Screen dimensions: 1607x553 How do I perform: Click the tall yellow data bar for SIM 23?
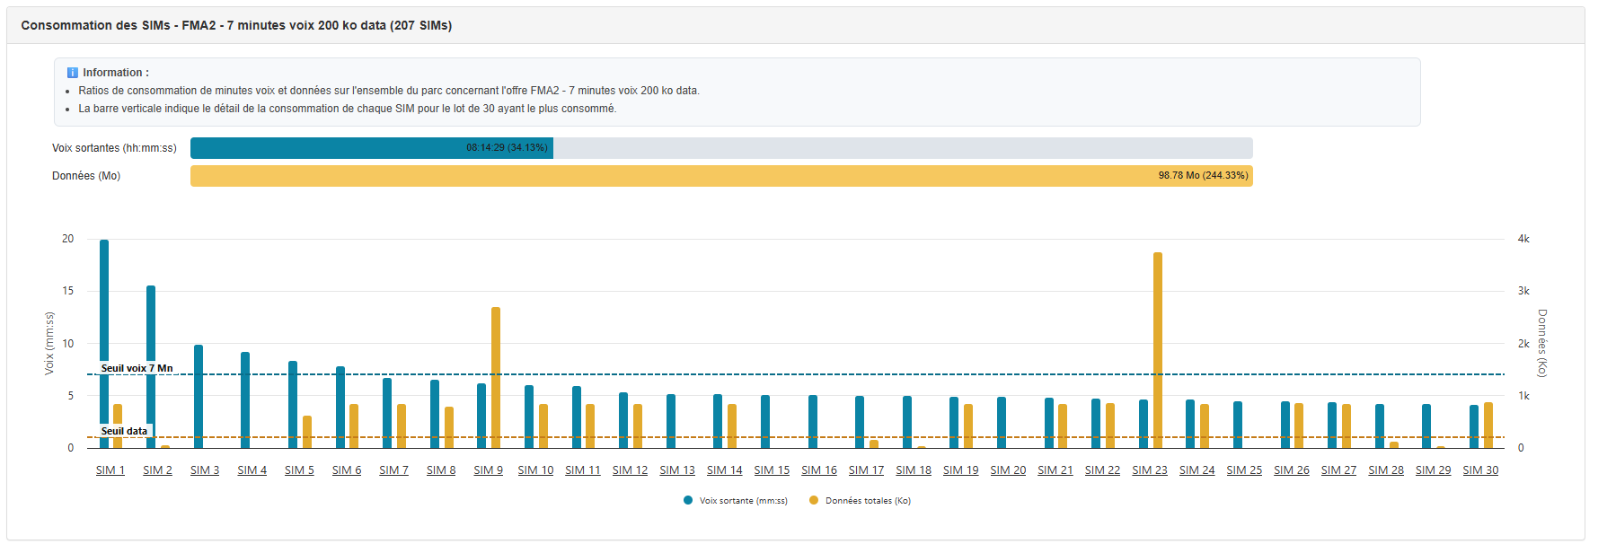pos(1158,350)
